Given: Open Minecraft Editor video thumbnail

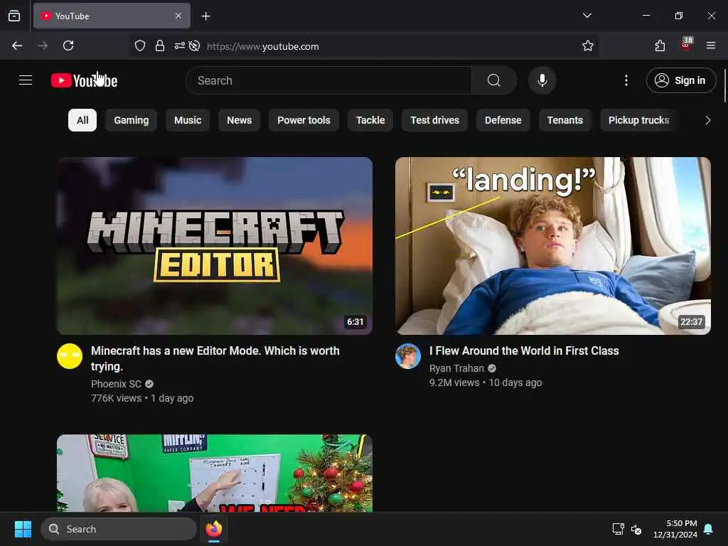Looking at the screenshot, I should (x=215, y=245).
